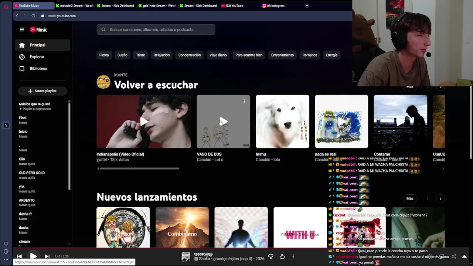The height and width of the screenshot is (266, 473).
Task: Open the ynk playlist
Action: tap(42, 189)
